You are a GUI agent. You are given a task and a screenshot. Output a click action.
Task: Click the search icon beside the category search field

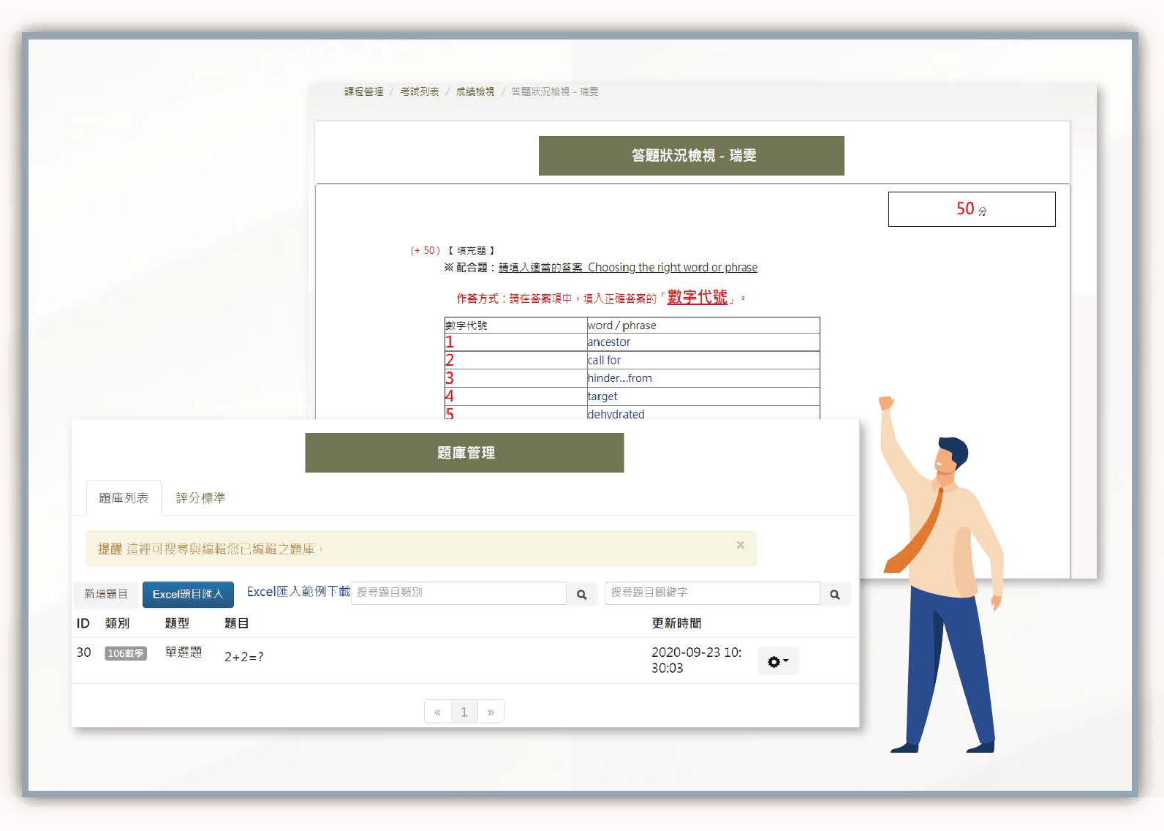(581, 594)
